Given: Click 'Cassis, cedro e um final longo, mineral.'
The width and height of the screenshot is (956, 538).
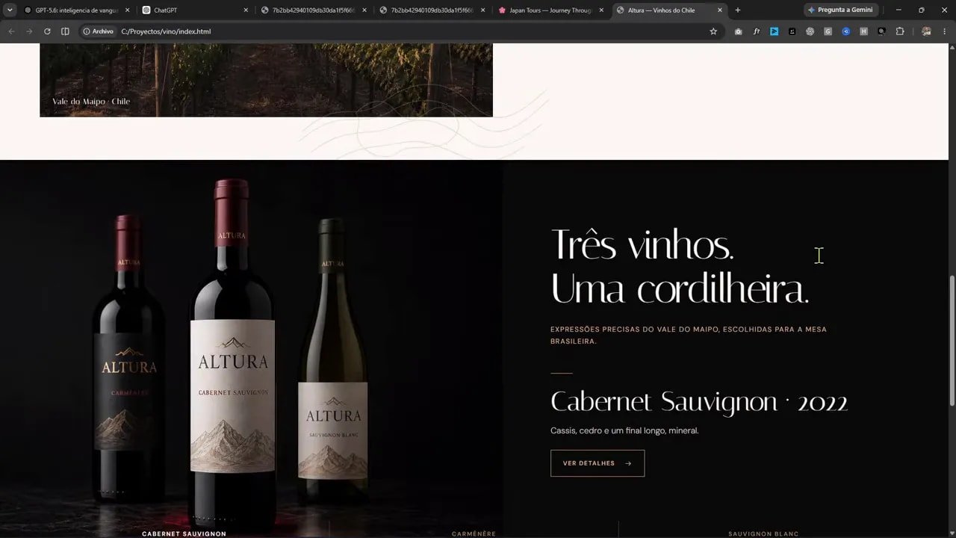Looking at the screenshot, I should (624, 430).
